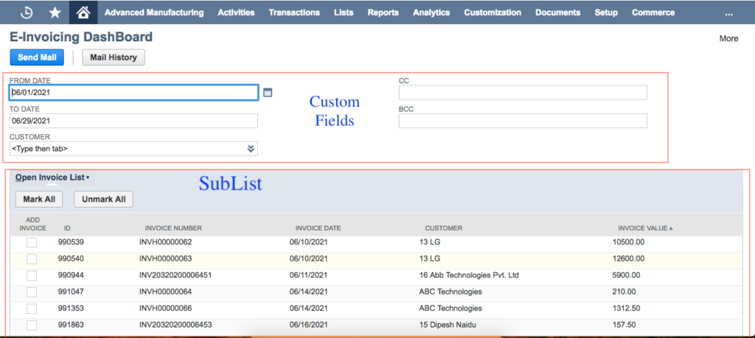Mark the checkbox for invoice 990944
This screenshot has height=338, width=755.
click(x=32, y=275)
